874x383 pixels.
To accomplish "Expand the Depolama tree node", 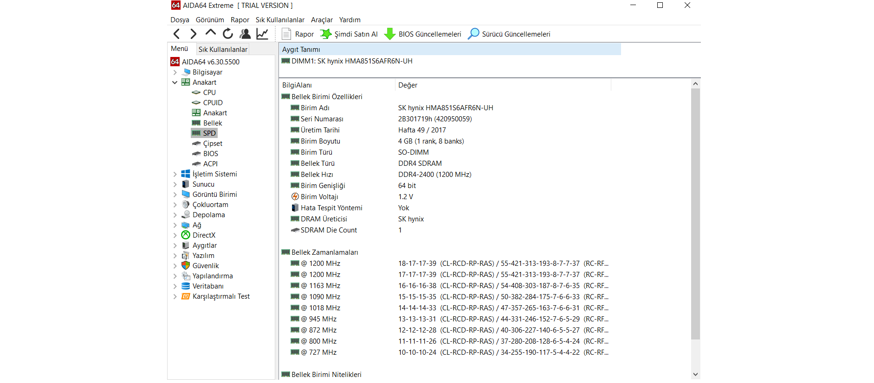I will (175, 215).
